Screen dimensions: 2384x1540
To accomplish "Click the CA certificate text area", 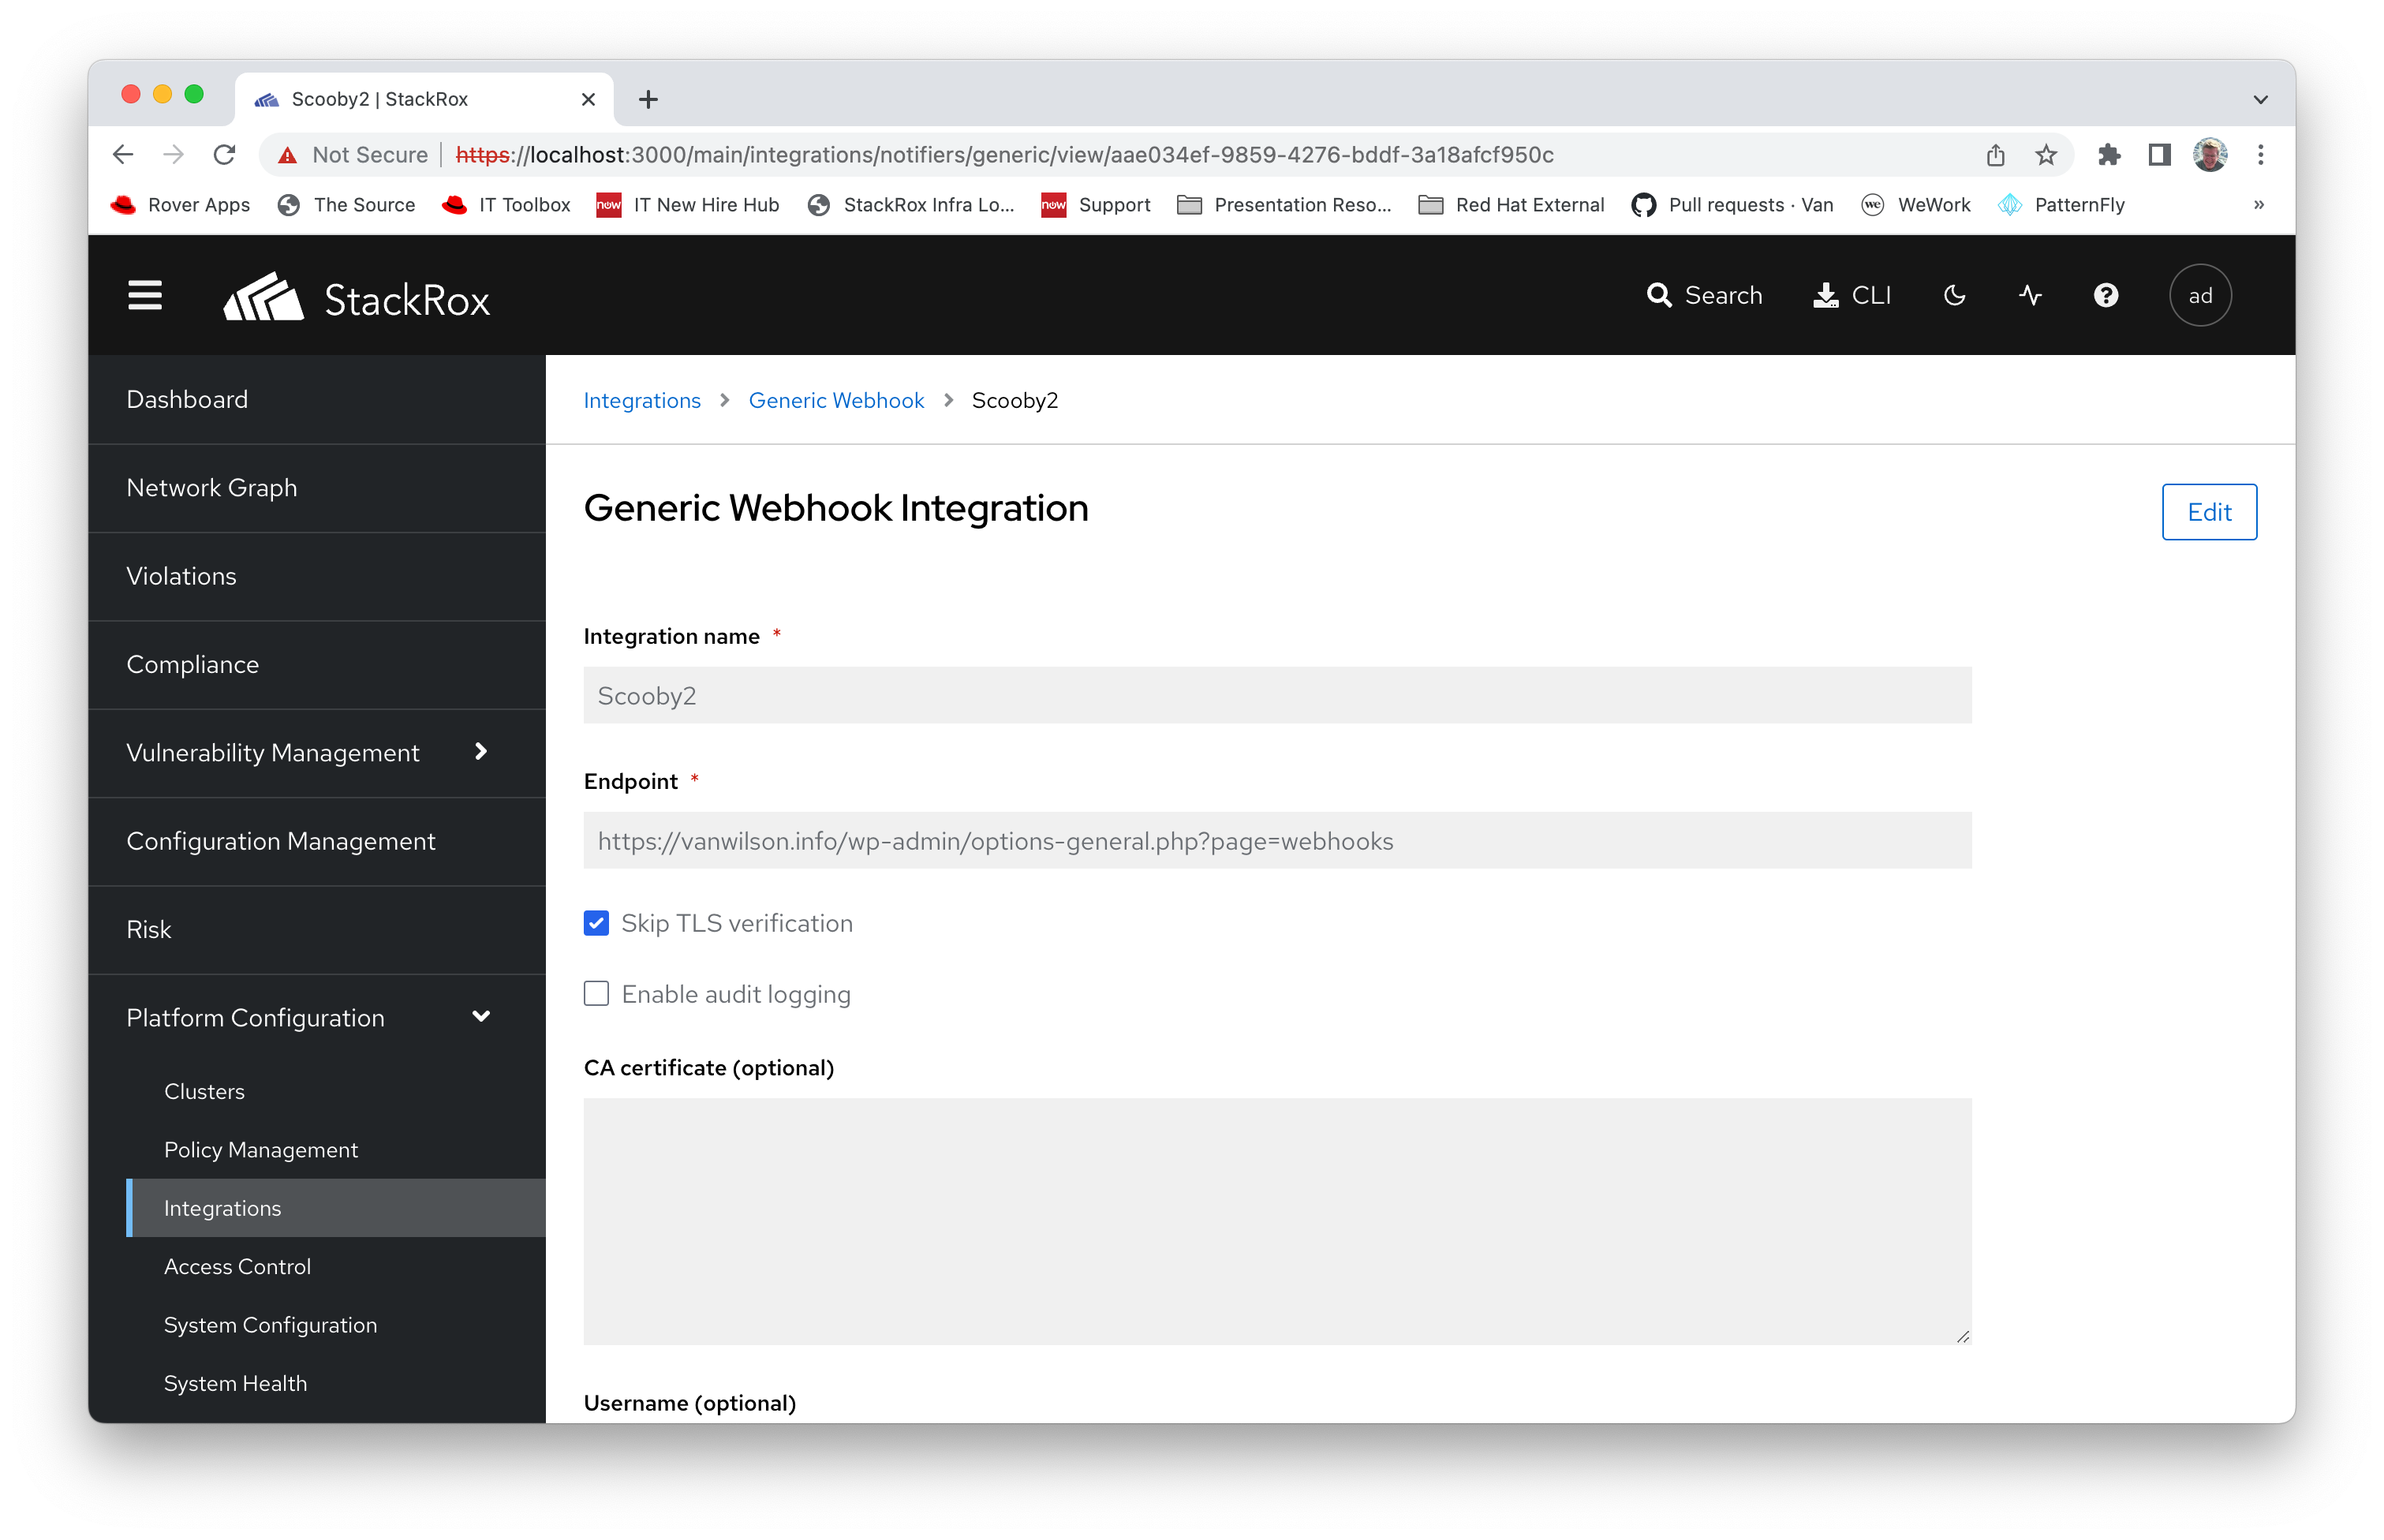I will pyautogui.click(x=1277, y=1221).
